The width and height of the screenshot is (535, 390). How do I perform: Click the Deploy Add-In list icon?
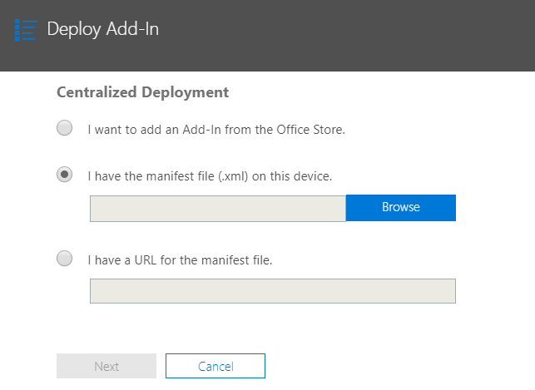click(x=26, y=29)
